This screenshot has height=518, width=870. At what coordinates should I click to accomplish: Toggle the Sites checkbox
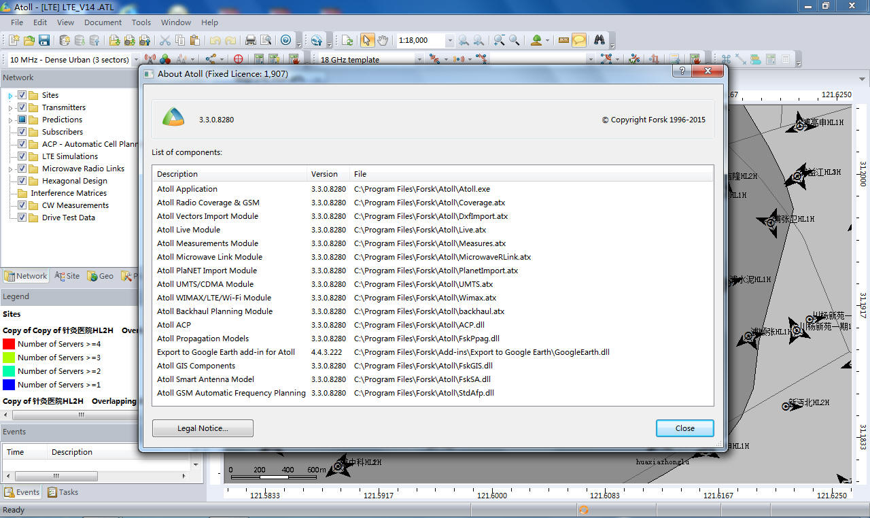(x=22, y=95)
